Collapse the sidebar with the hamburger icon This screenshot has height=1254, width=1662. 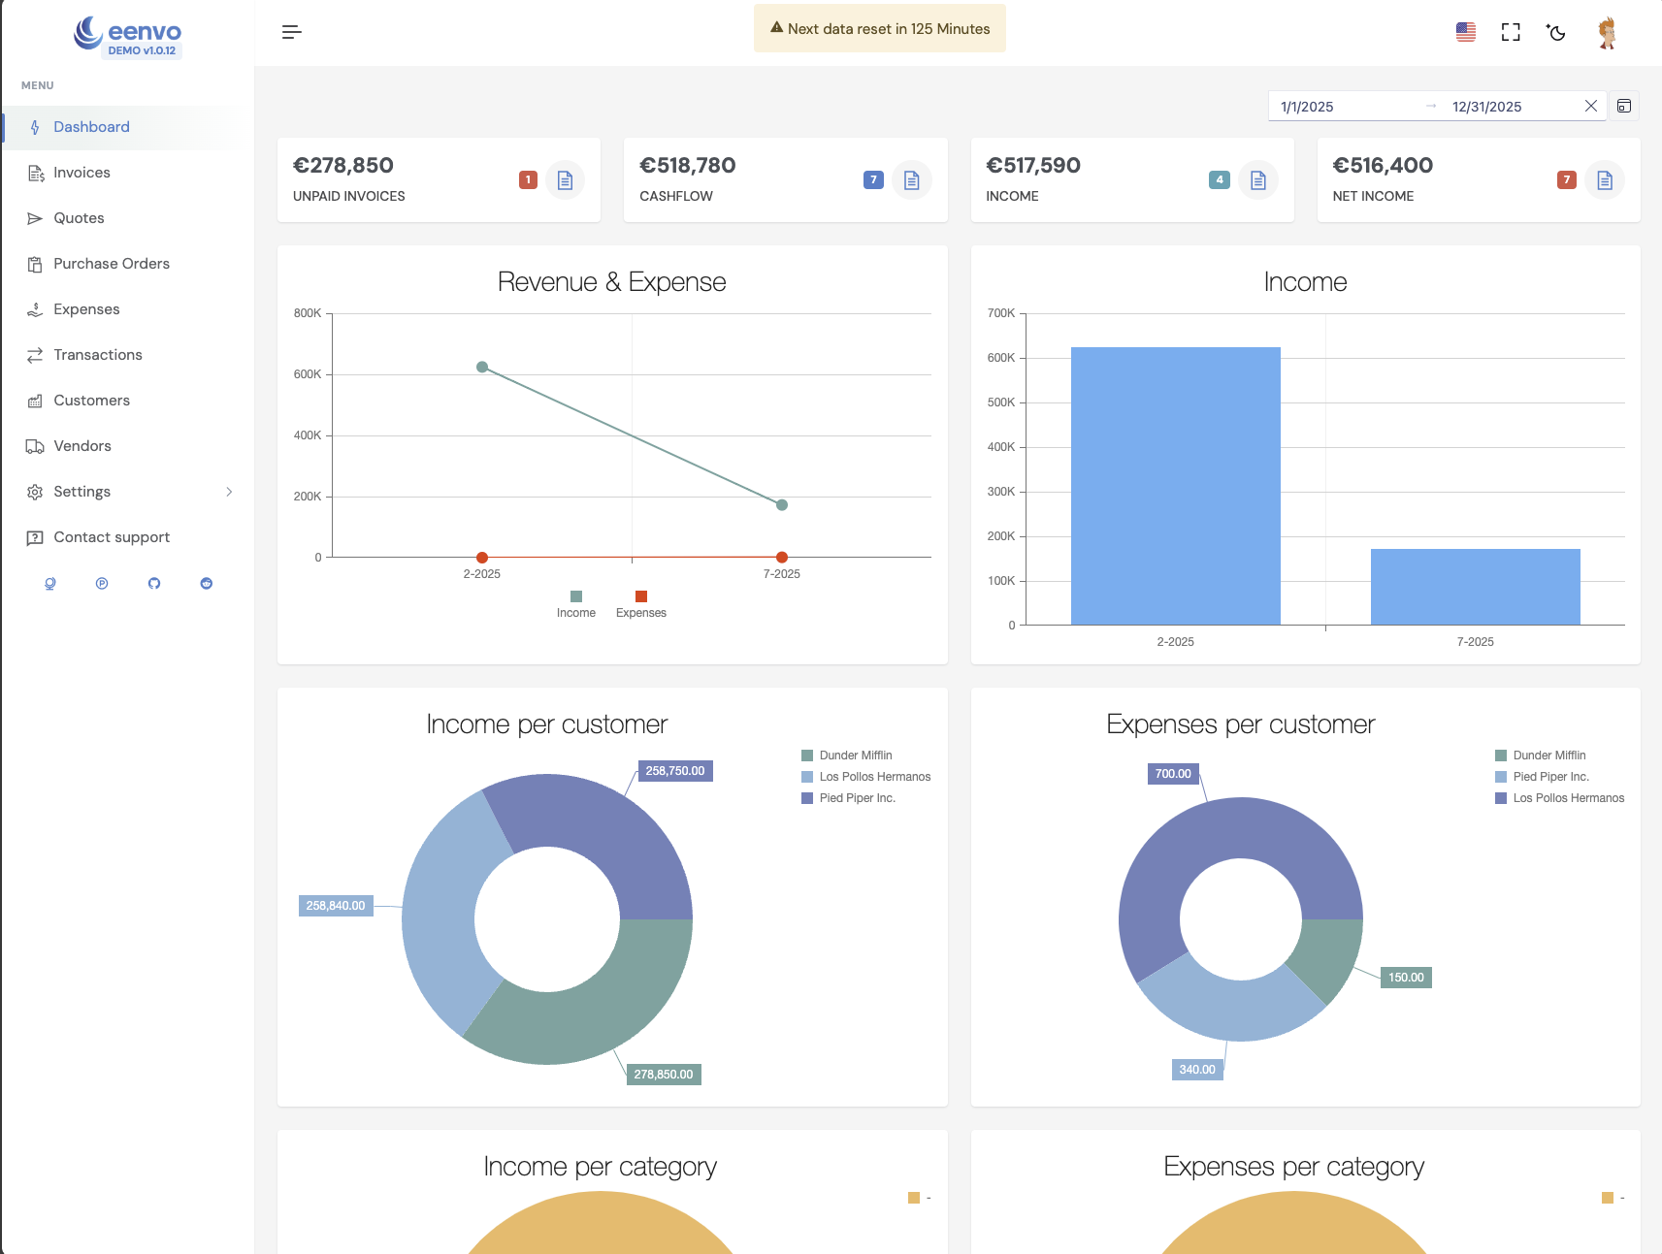click(292, 32)
